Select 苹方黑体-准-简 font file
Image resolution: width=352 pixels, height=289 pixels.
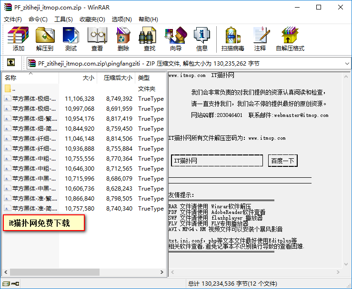click(84, 208)
